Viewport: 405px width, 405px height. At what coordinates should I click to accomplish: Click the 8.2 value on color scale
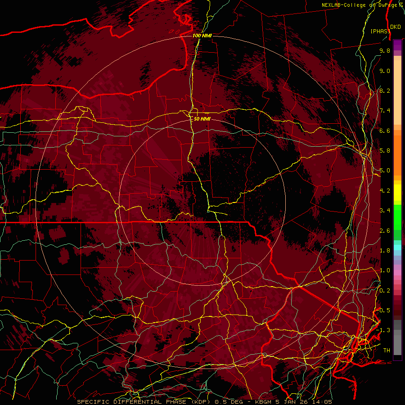pos(385,90)
